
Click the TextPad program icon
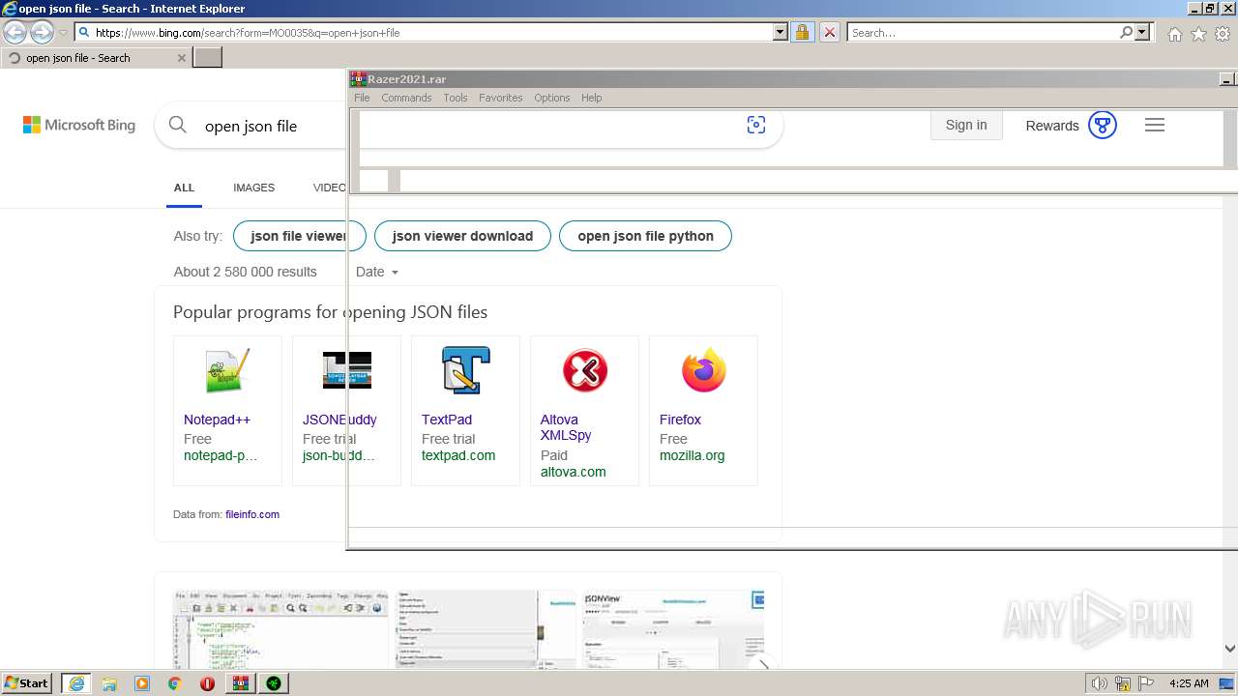[465, 371]
